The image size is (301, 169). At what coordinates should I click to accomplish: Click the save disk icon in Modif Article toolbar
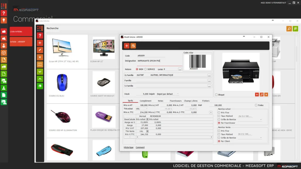[x=133, y=46]
